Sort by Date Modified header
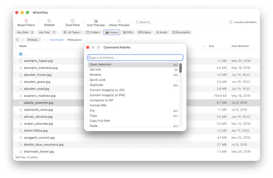This screenshot has height=178, width=273. [x=240, y=46]
